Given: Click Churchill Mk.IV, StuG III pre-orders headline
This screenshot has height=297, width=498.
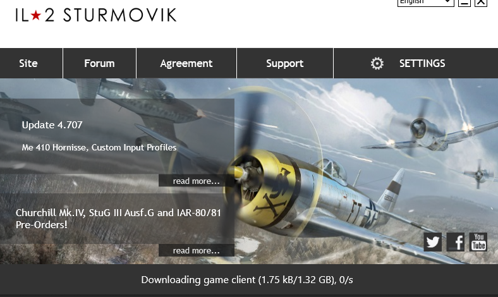Looking at the screenshot, I should pos(118,219).
